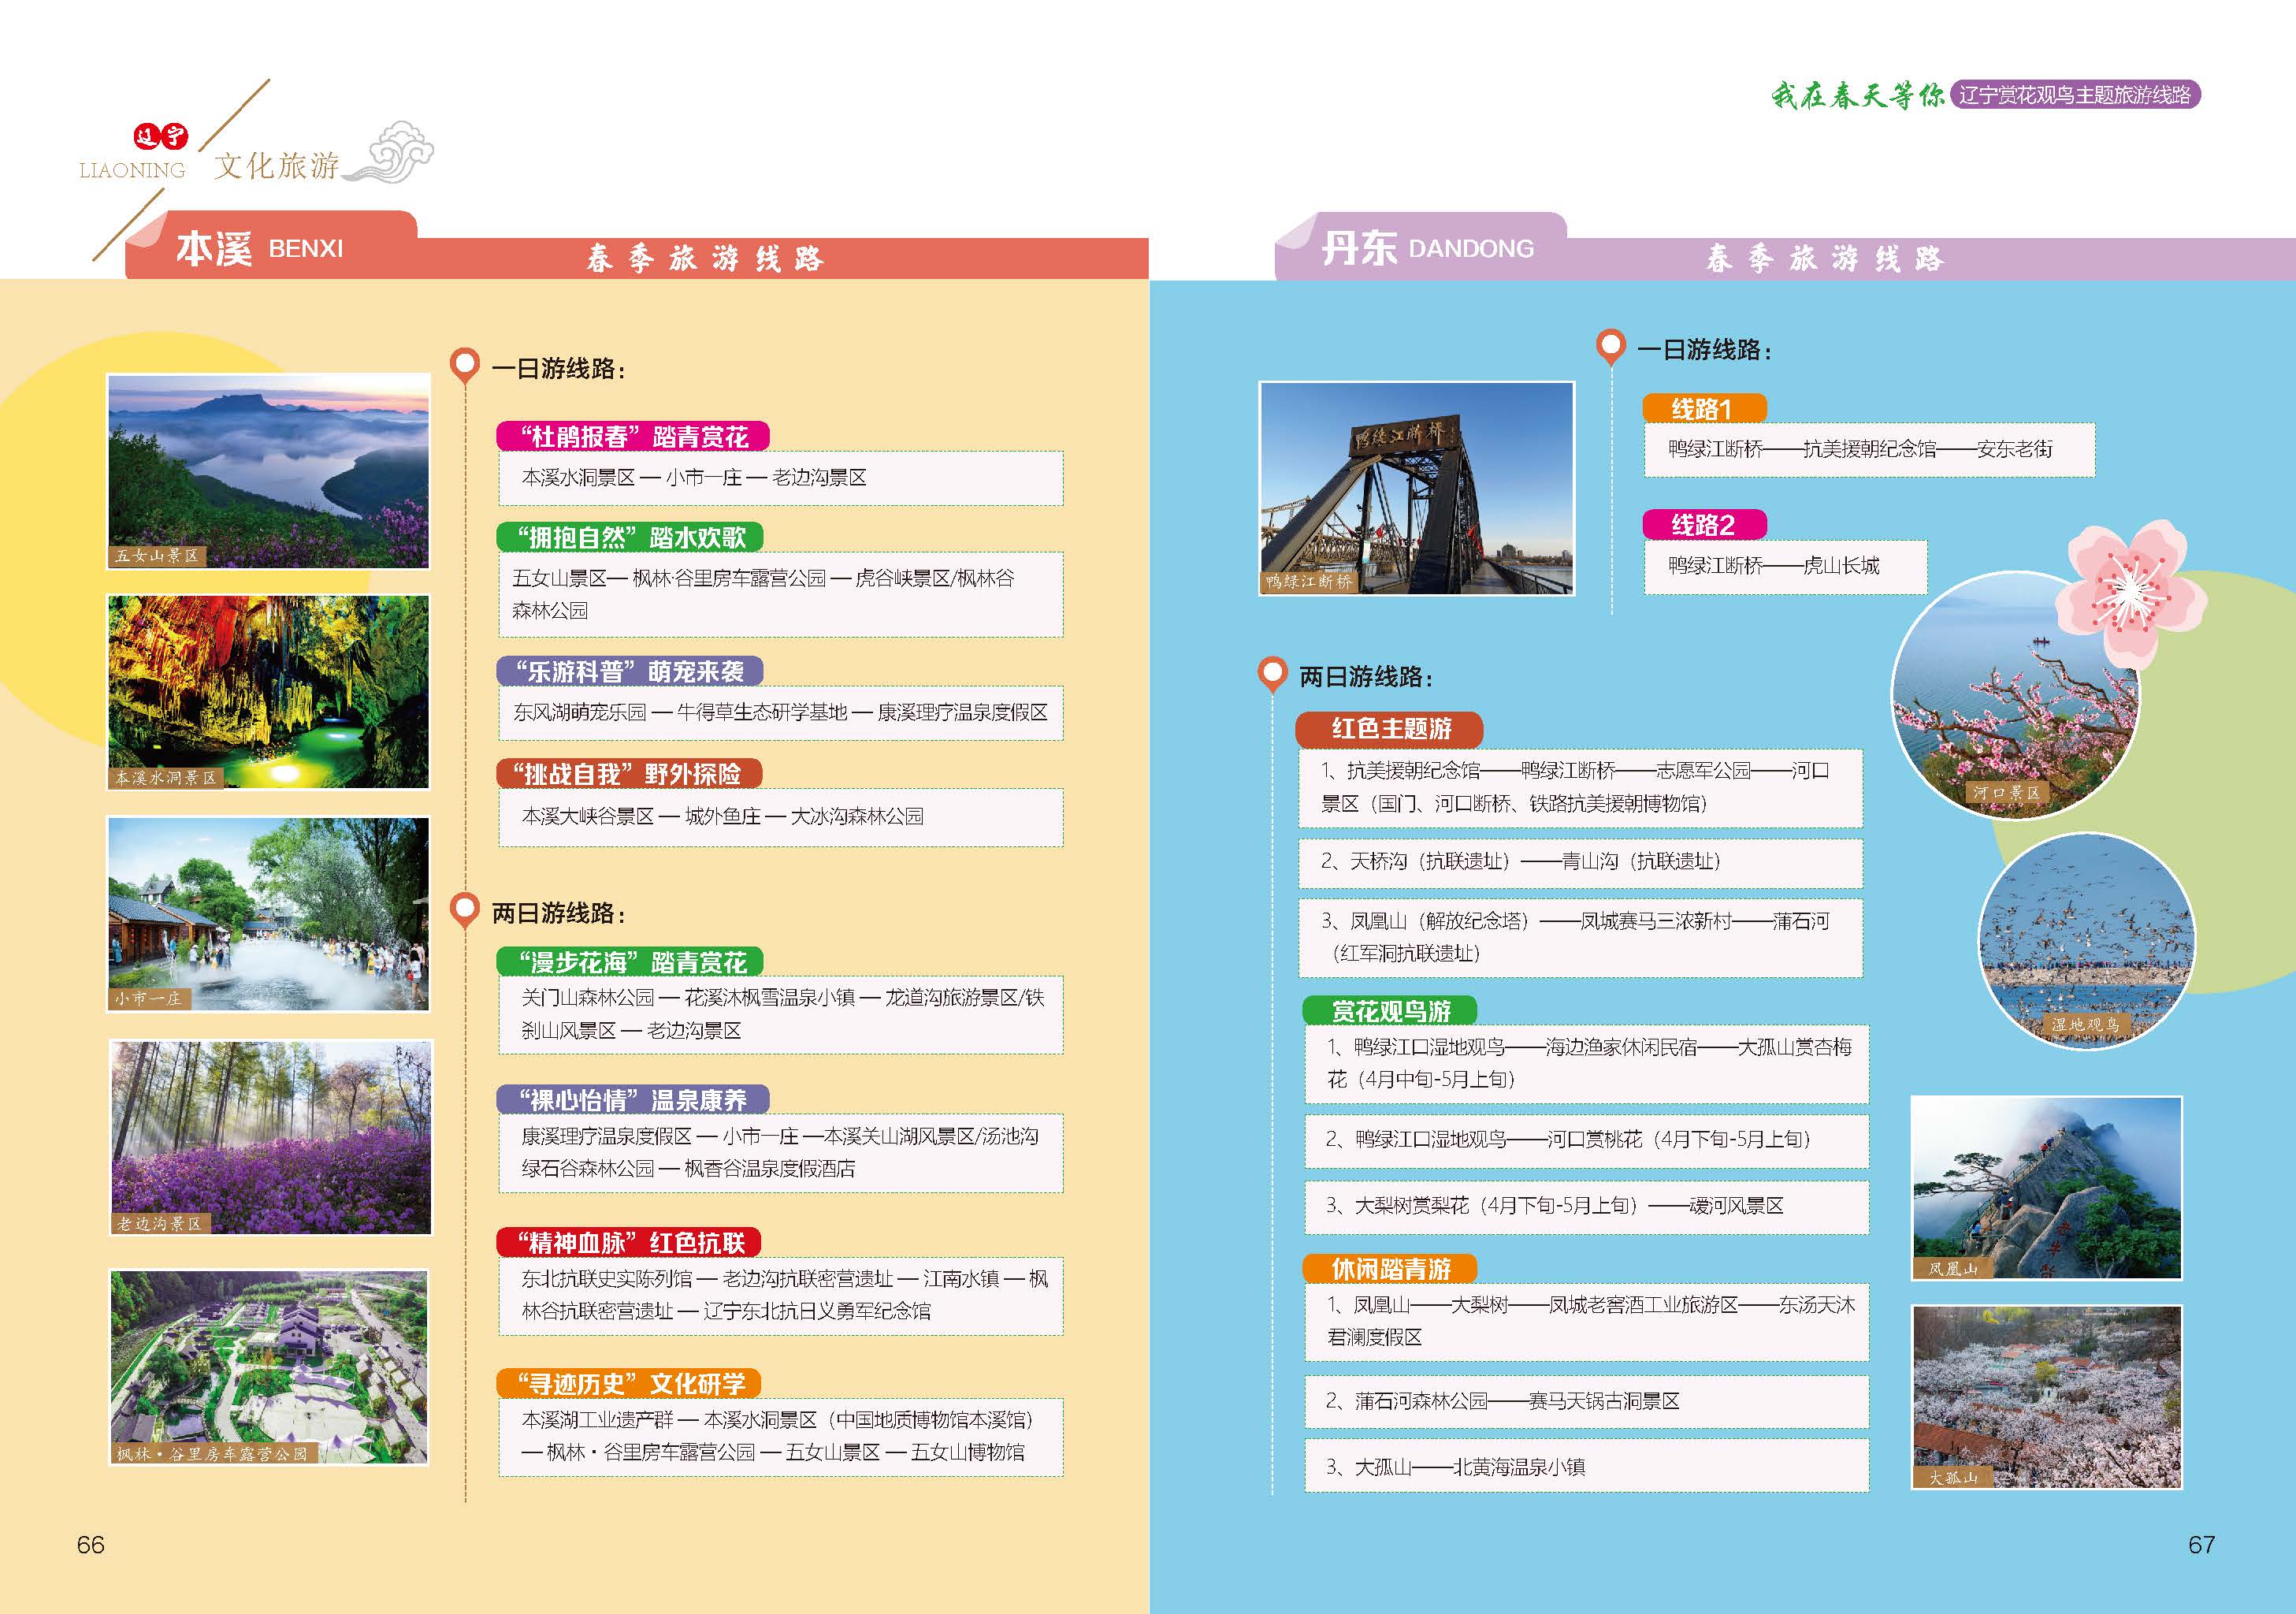The height and width of the screenshot is (1614, 2296).
Task: Open the 凤凰山 mountain photo
Action: coord(2046,1187)
